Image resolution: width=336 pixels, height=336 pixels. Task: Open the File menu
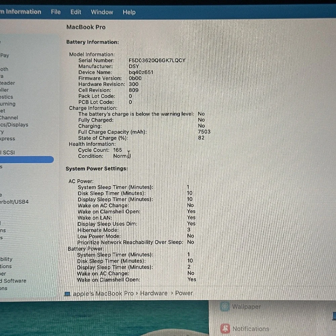(x=56, y=12)
